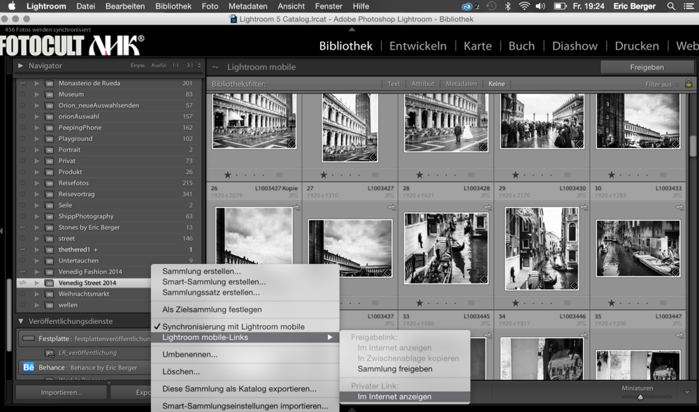Screen dimensions: 699x412
Task: Select the Reisevortrag collection row
Action: click(x=106, y=194)
